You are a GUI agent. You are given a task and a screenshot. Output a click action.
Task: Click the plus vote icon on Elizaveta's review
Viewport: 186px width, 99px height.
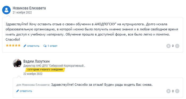click(168, 46)
